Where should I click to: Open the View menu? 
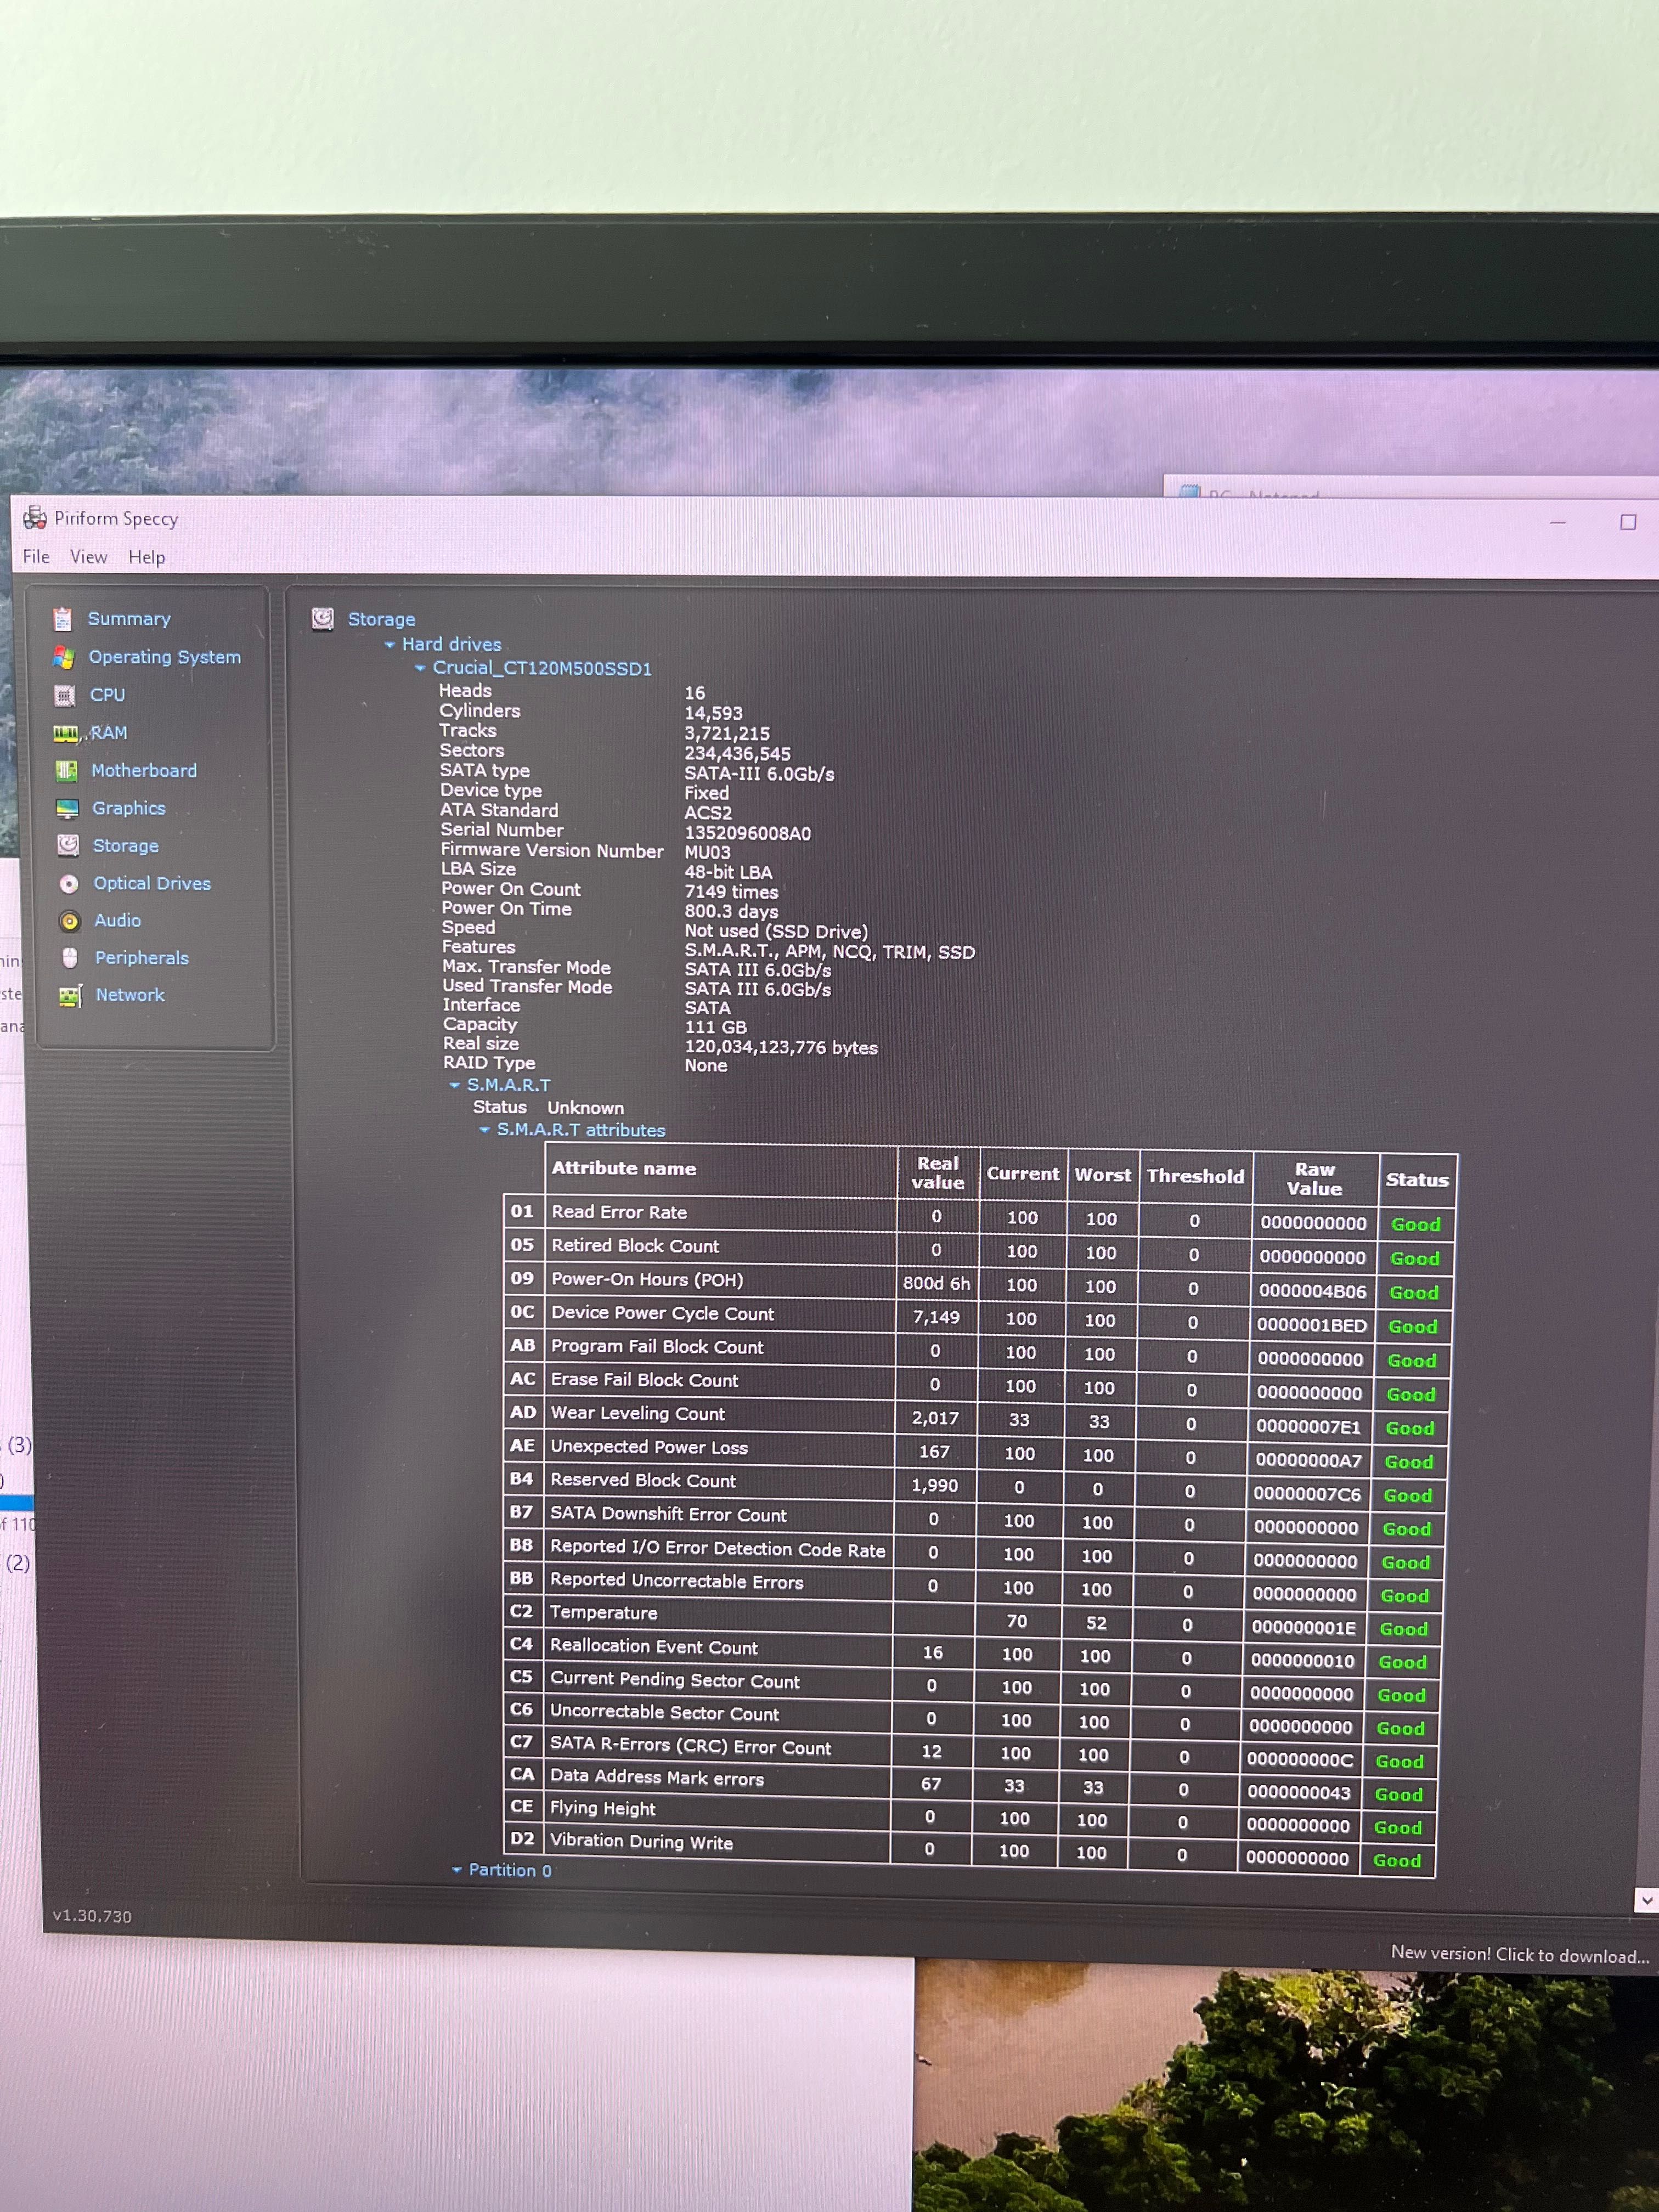[88, 557]
